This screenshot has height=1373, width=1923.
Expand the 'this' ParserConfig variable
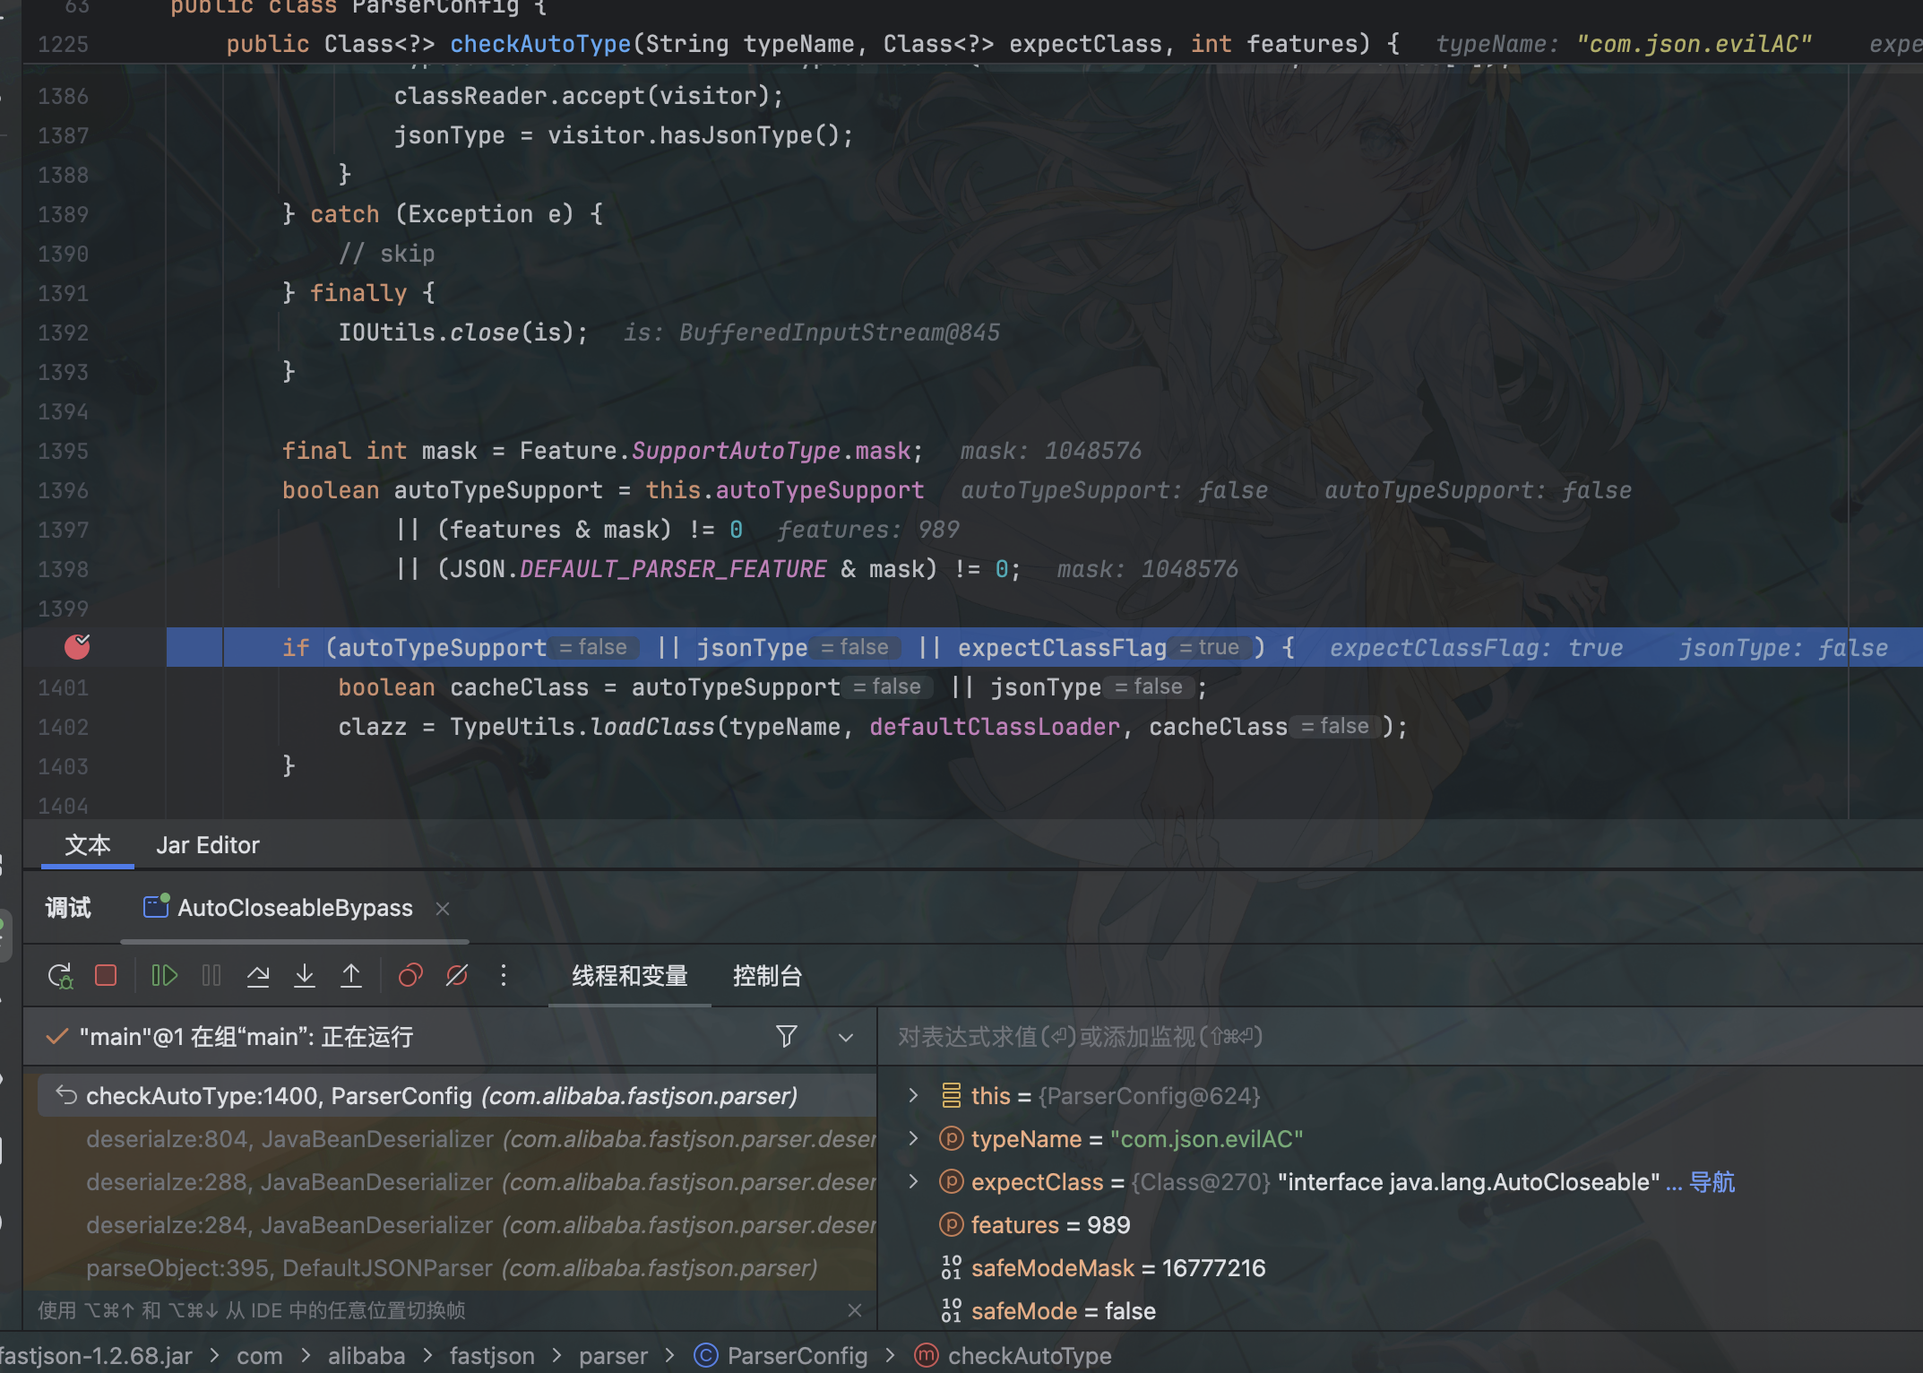pyautogui.click(x=913, y=1095)
